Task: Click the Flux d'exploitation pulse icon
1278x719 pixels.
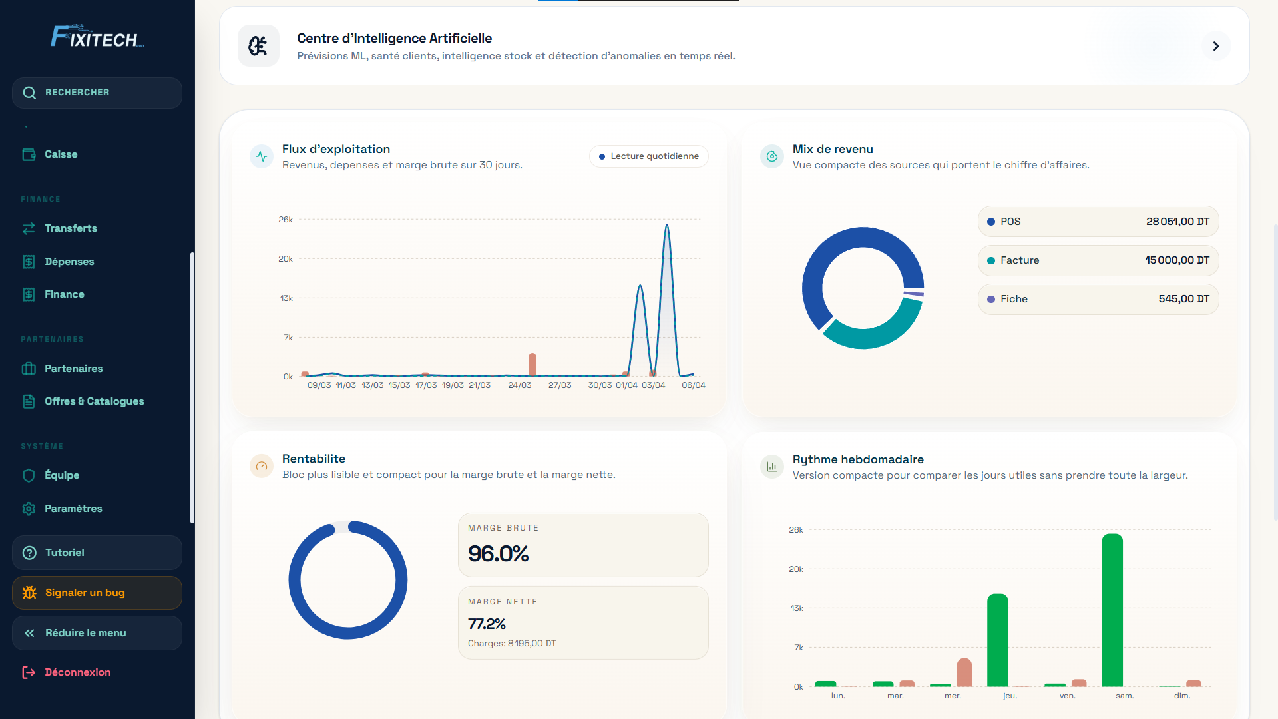Action: [x=262, y=157]
